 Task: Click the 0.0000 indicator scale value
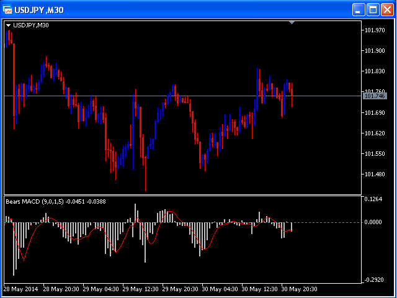(x=373, y=222)
